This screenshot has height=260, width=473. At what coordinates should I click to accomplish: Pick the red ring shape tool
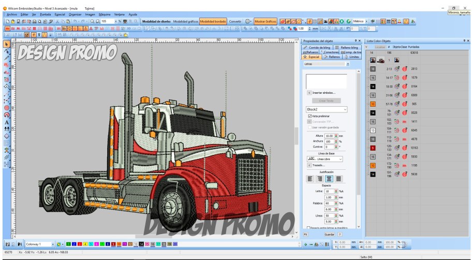coord(7,115)
